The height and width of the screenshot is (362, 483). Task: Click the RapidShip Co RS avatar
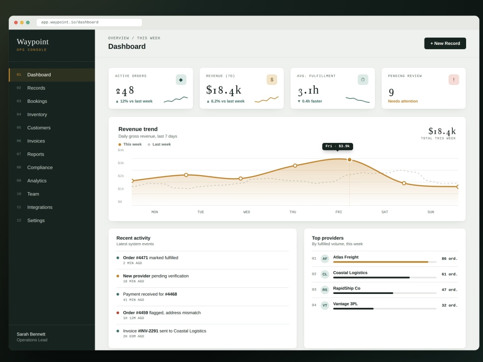coord(325,290)
